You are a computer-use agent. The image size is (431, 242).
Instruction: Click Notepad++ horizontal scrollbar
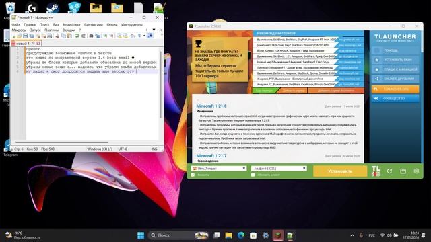pyautogui.click(x=61, y=142)
